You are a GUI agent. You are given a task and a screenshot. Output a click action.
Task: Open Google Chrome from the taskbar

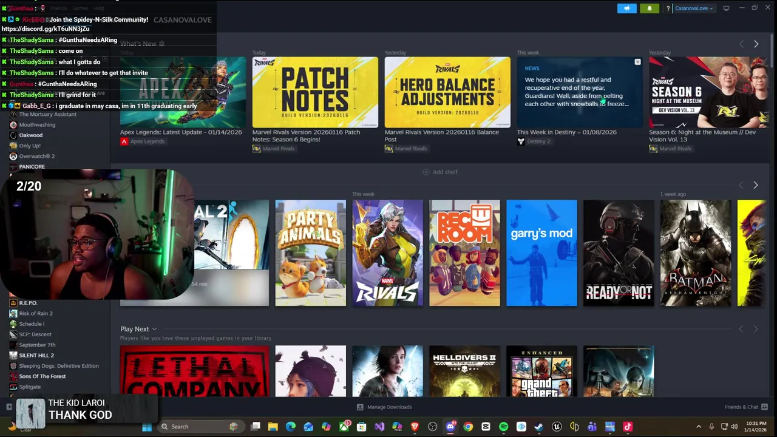tap(468, 427)
